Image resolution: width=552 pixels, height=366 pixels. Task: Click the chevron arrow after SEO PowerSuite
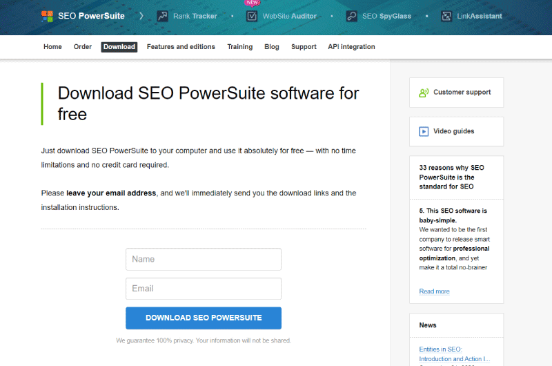coord(141,16)
